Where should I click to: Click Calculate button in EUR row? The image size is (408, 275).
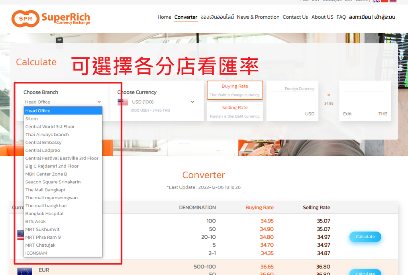click(365, 272)
